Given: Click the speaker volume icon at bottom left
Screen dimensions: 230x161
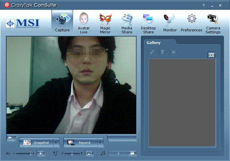Looking at the screenshot, I should click(x=8, y=153).
